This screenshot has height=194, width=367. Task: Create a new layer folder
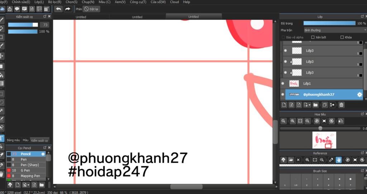pyautogui.click(x=315, y=105)
